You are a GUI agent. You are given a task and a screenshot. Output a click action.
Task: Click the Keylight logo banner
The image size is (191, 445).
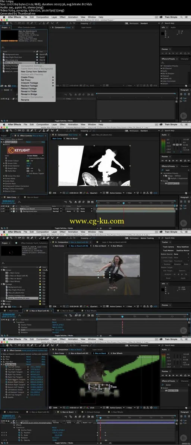tap(25, 150)
